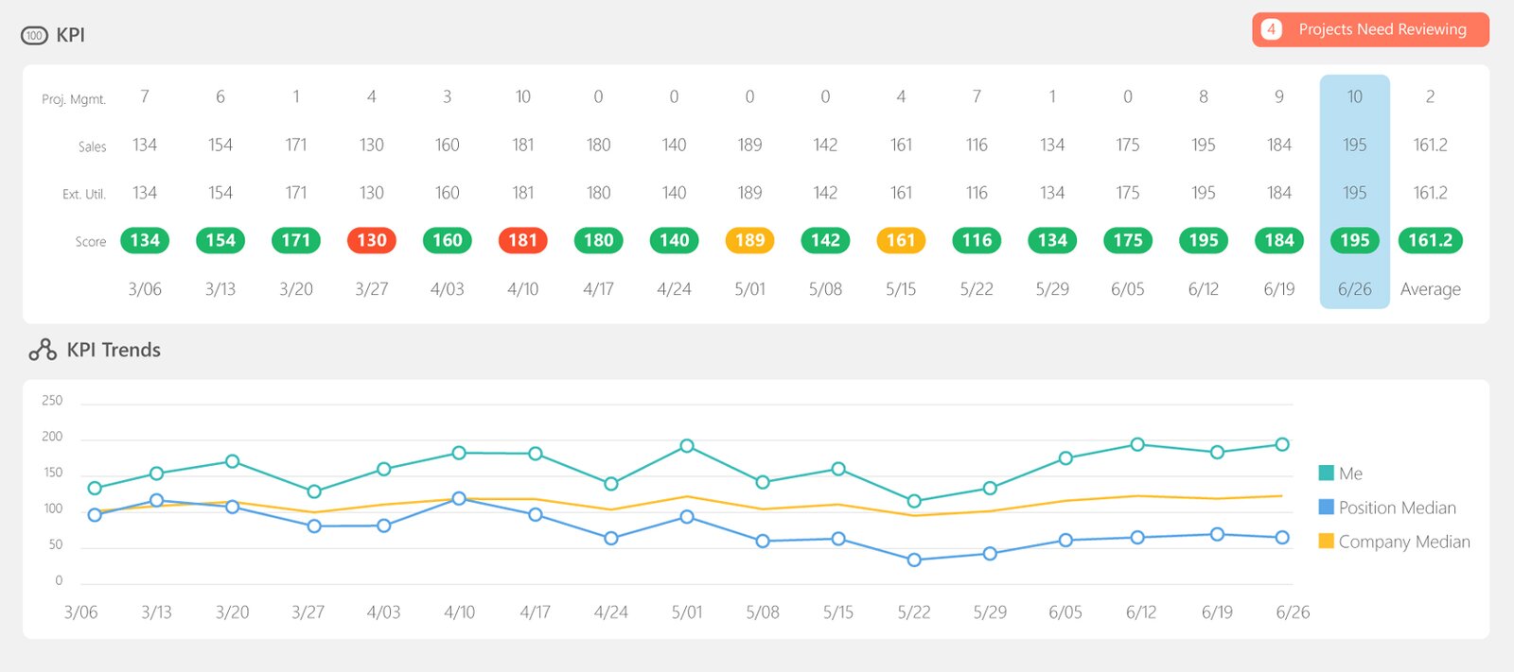This screenshot has height=672, width=1514.
Task: Select the score badge for 5/29
Action: tap(1052, 240)
